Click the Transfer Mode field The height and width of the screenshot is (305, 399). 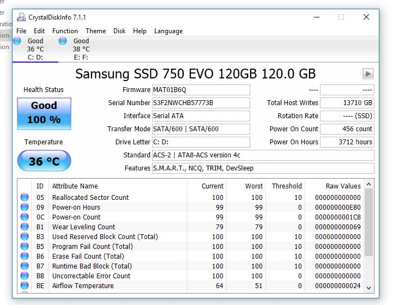coord(201,129)
